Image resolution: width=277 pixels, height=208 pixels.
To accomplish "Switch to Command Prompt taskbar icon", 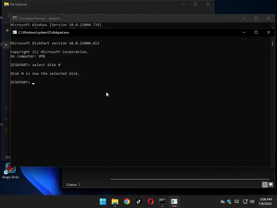I will pos(162,201).
